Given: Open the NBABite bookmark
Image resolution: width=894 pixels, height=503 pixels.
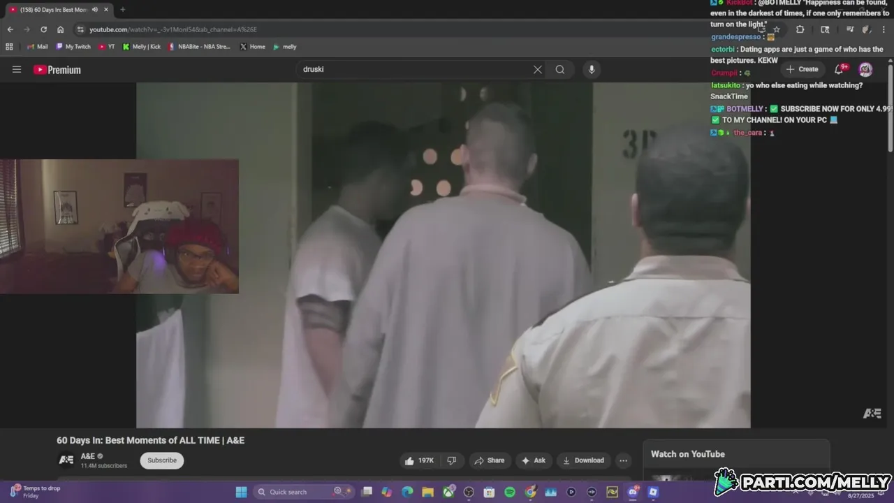Looking at the screenshot, I should pyautogui.click(x=199, y=47).
